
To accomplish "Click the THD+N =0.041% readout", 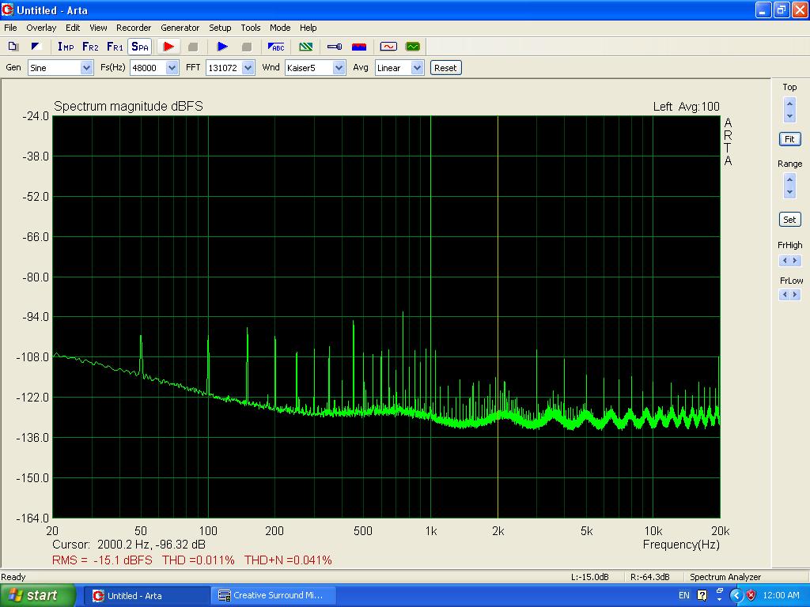I will tap(288, 560).
